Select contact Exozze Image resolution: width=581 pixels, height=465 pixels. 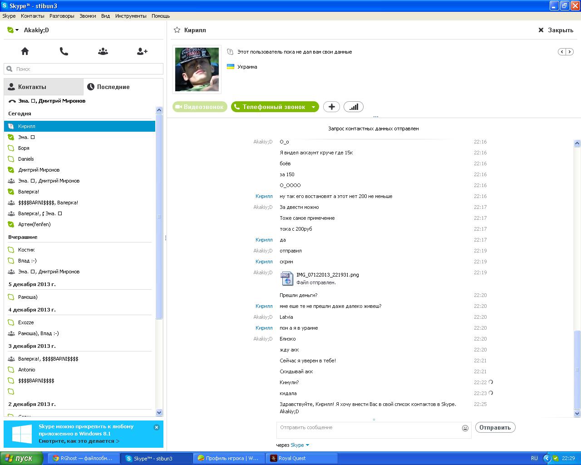pyautogui.click(x=79, y=322)
